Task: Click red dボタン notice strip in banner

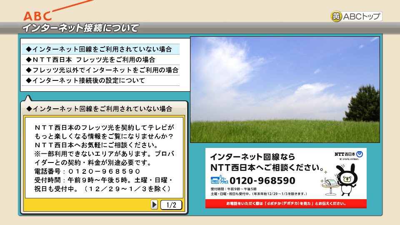Action: tap(286, 204)
